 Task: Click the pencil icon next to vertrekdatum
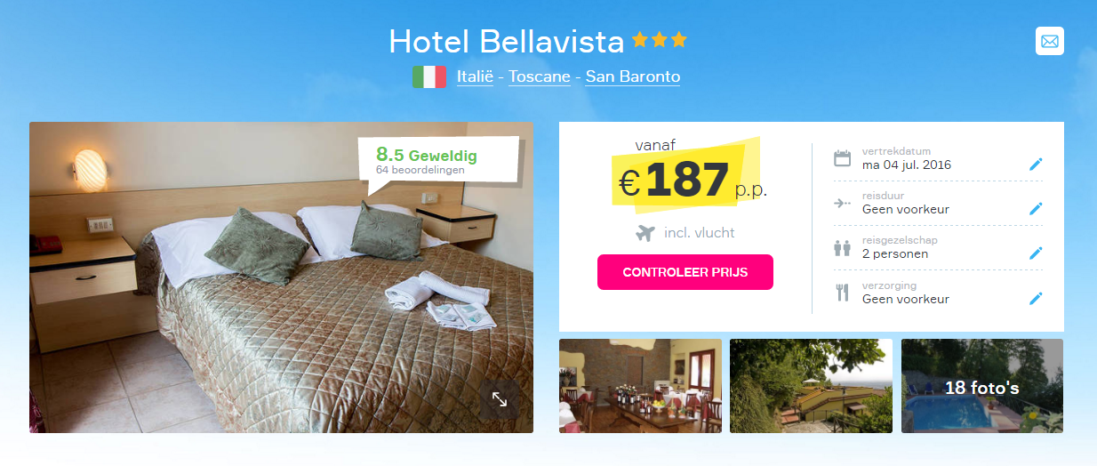1035,164
